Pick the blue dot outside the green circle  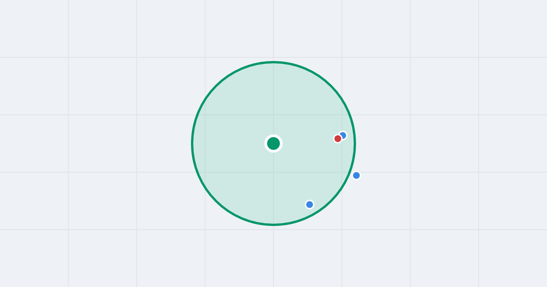point(356,175)
